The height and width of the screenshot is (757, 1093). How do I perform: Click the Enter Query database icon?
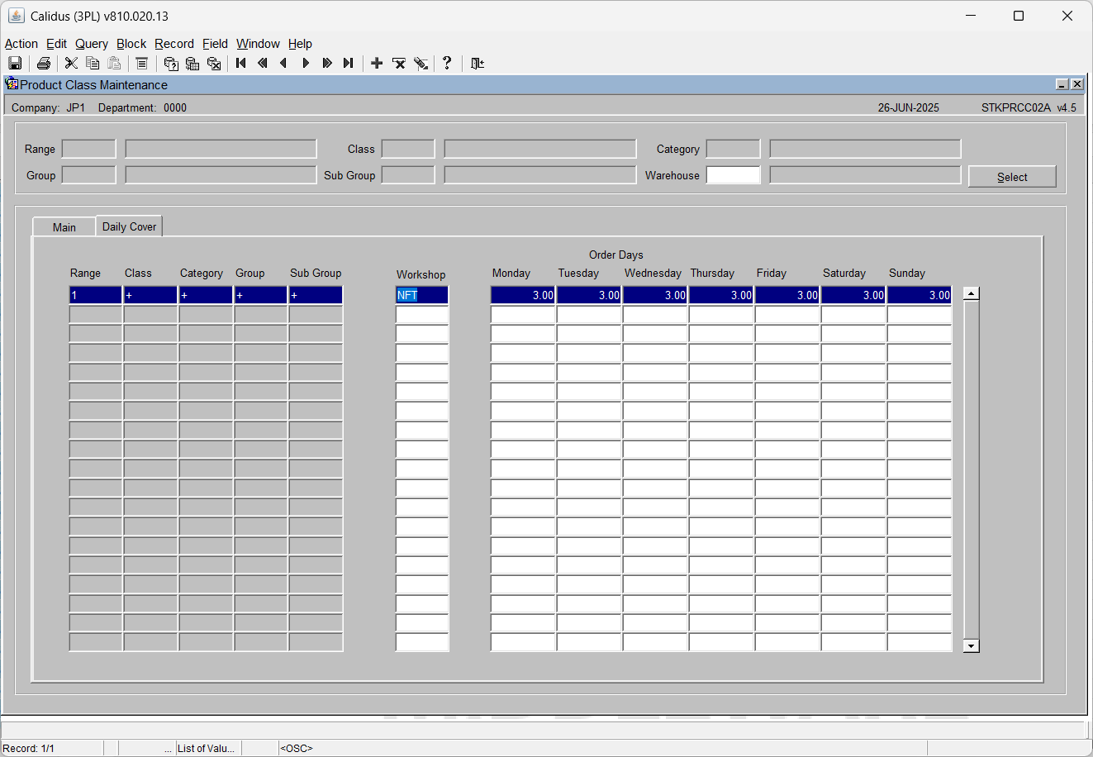point(171,63)
